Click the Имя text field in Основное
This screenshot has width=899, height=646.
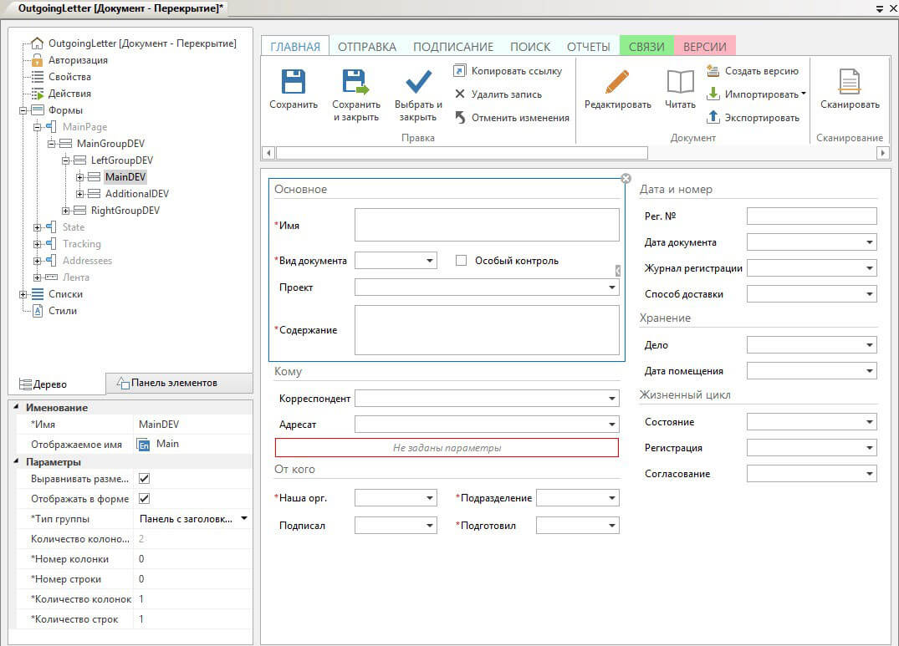[x=487, y=225]
